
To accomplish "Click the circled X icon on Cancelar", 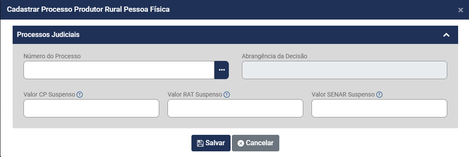I will point(241,143).
